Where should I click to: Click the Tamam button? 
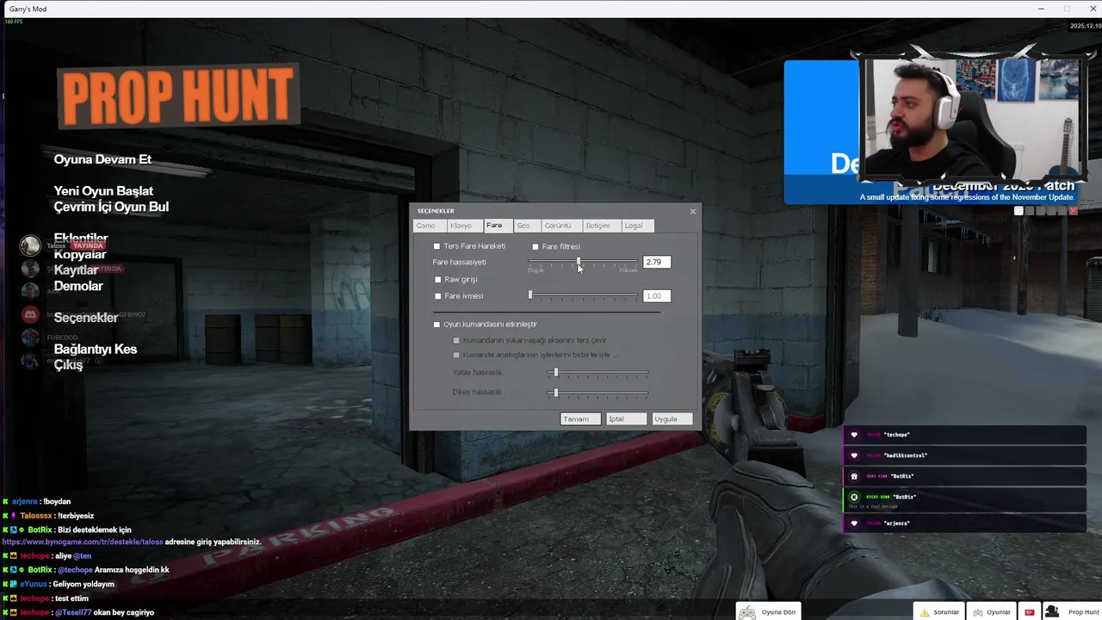point(580,418)
